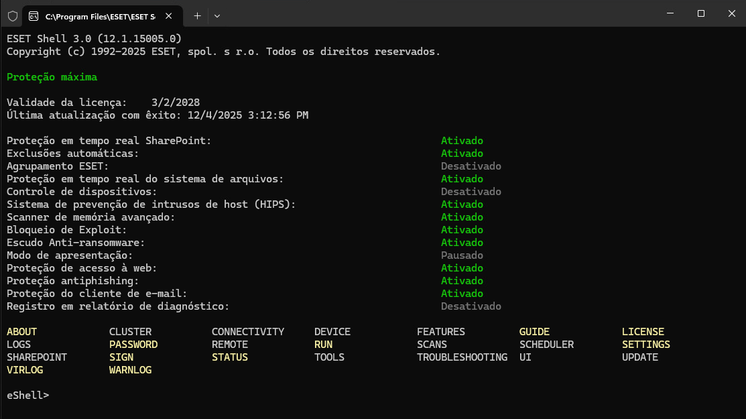Click the SETTINGS command
The image size is (746, 419).
[645, 345]
